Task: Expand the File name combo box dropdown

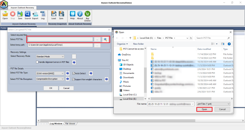Action: coord(193,104)
